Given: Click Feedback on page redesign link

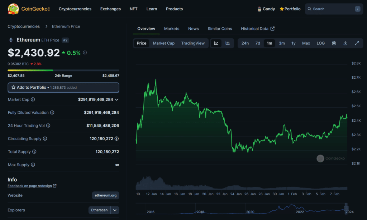Looking at the screenshot, I should tap(30, 186).
